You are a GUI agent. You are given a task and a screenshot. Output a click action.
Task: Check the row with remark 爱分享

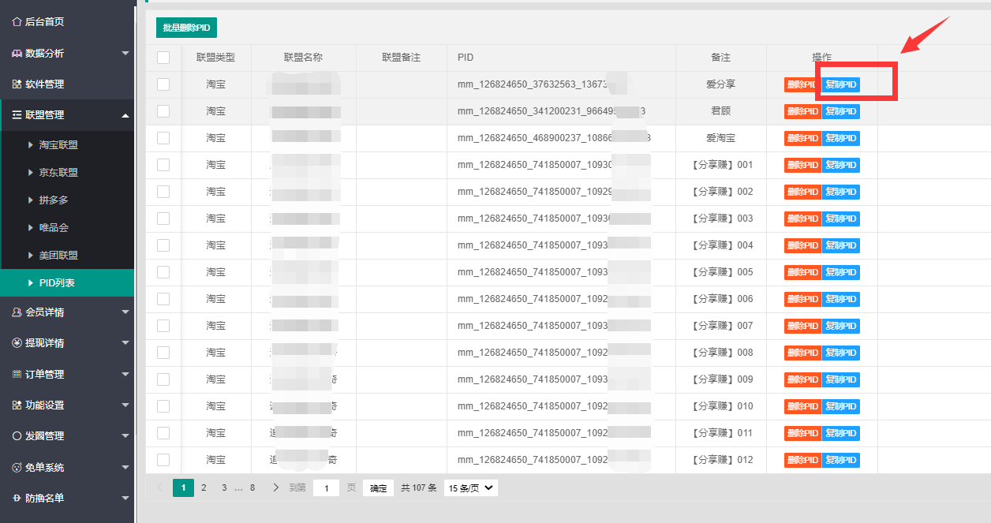click(x=163, y=84)
